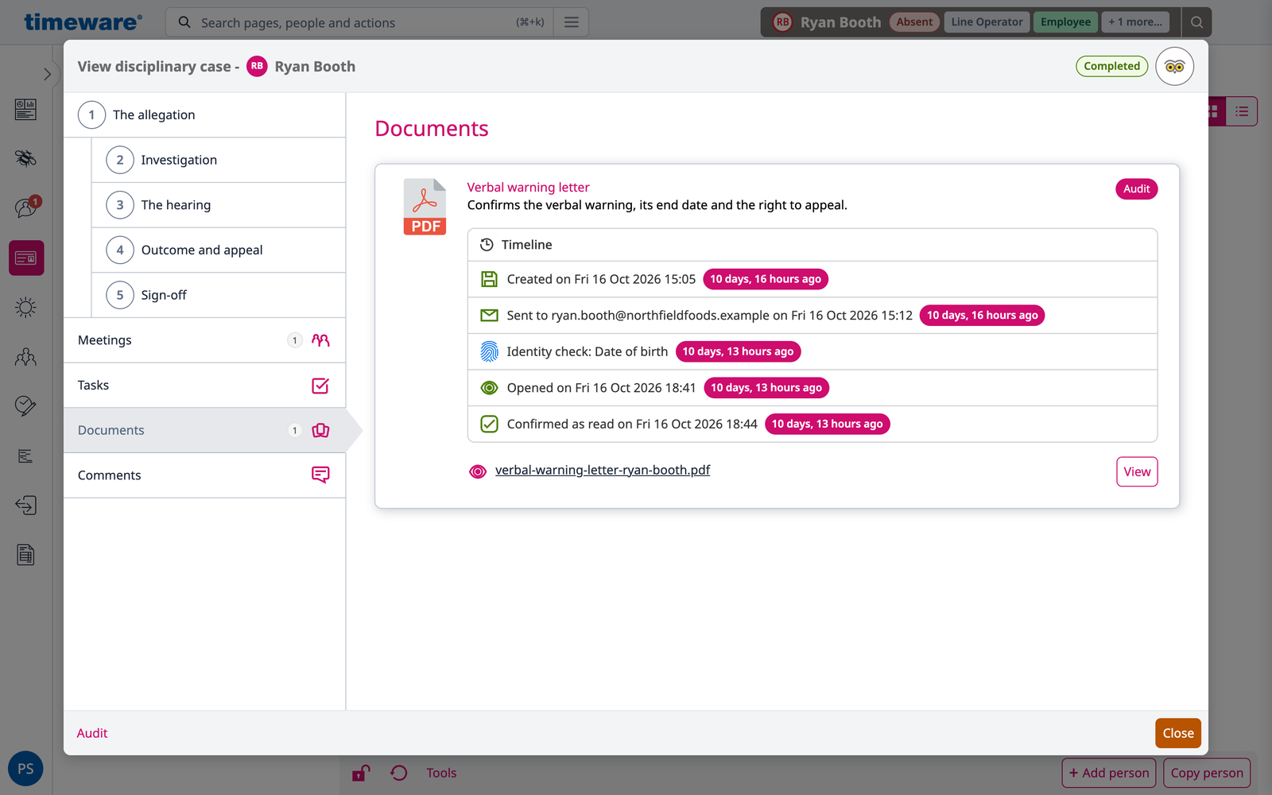Select the highlighted card icon in the left sidebar
The height and width of the screenshot is (795, 1272).
pos(26,258)
